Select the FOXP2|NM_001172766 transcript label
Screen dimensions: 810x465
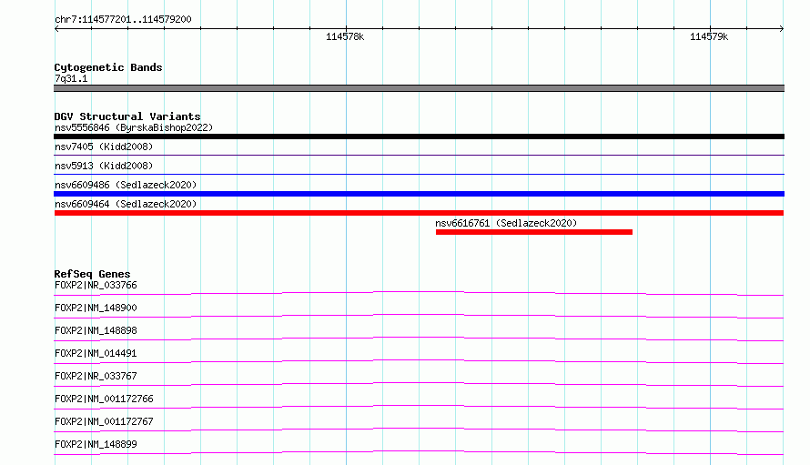[x=104, y=399]
